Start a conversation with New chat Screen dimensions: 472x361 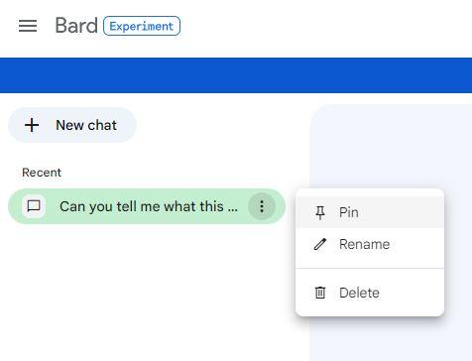(72, 125)
